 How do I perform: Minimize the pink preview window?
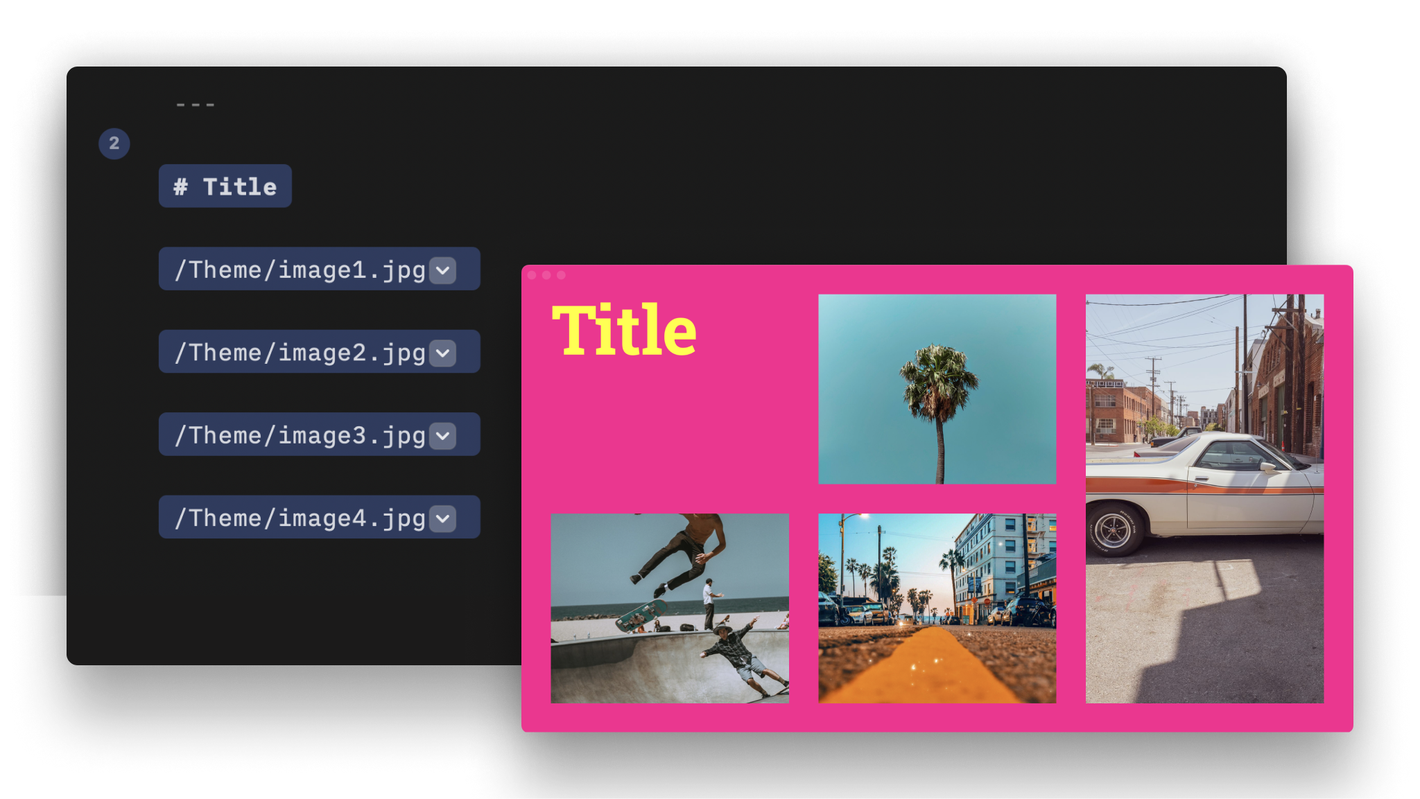(x=546, y=275)
